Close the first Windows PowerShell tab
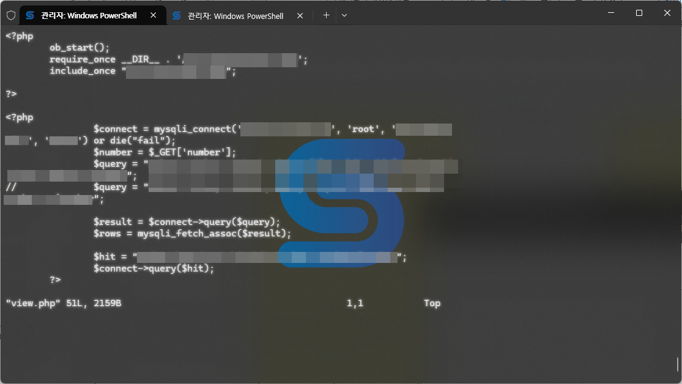The image size is (682, 384). (x=153, y=15)
